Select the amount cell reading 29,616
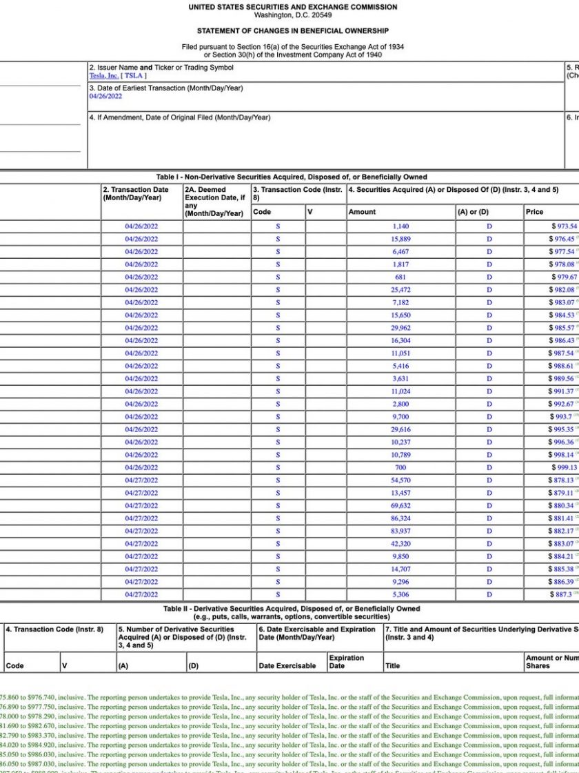Image resolution: width=579 pixels, height=773 pixels. [400, 430]
